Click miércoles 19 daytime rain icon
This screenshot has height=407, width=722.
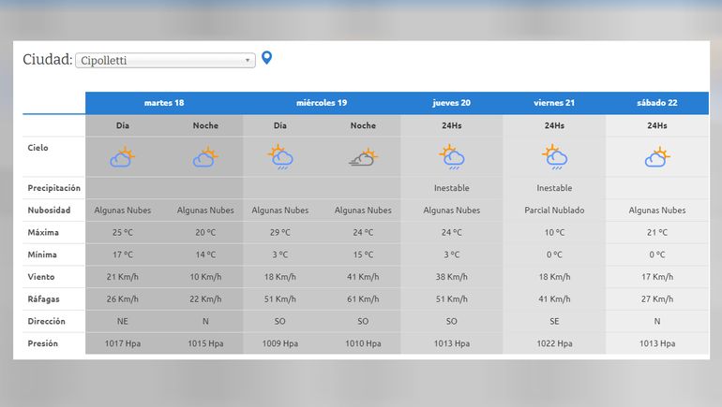(x=279, y=156)
